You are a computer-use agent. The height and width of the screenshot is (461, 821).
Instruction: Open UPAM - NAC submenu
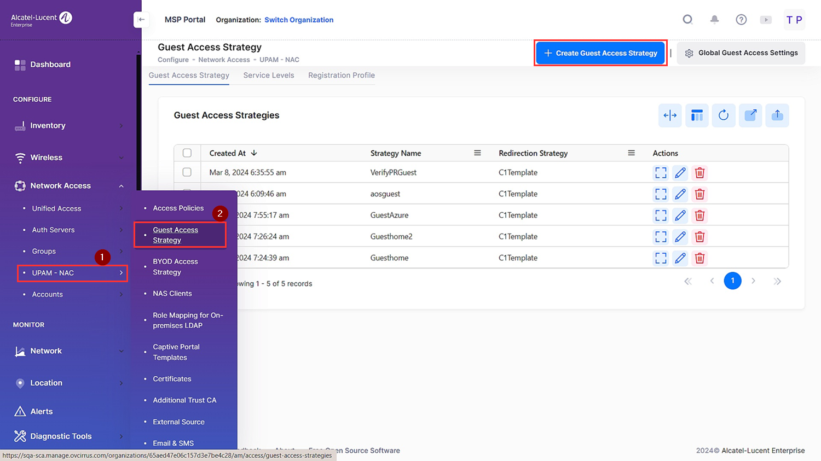pyautogui.click(x=72, y=273)
